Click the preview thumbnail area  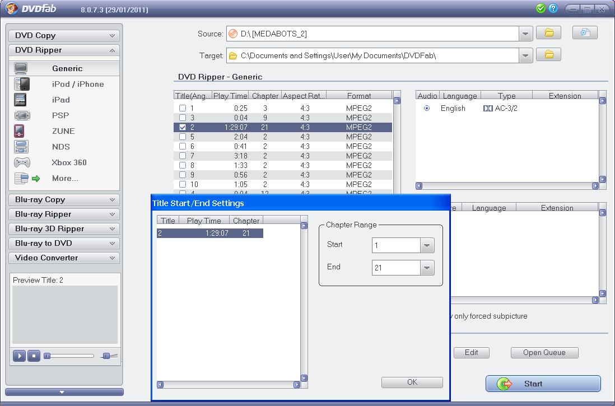pos(65,315)
